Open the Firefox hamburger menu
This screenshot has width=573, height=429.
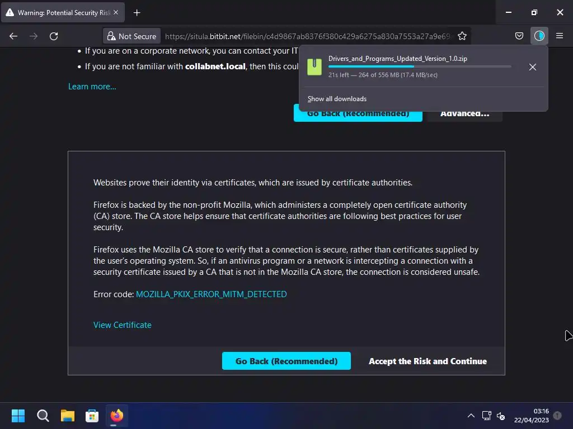[559, 36]
